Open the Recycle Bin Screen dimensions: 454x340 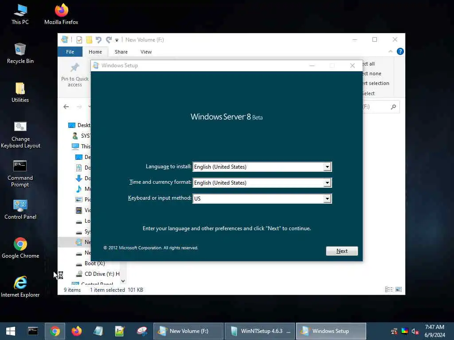20,53
